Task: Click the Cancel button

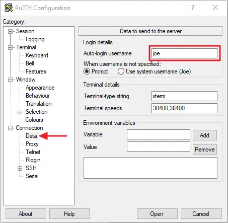Action: [201, 214]
